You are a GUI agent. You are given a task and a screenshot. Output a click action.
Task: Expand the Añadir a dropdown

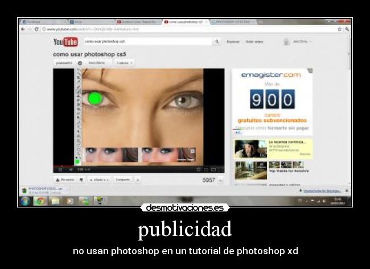[100, 180]
